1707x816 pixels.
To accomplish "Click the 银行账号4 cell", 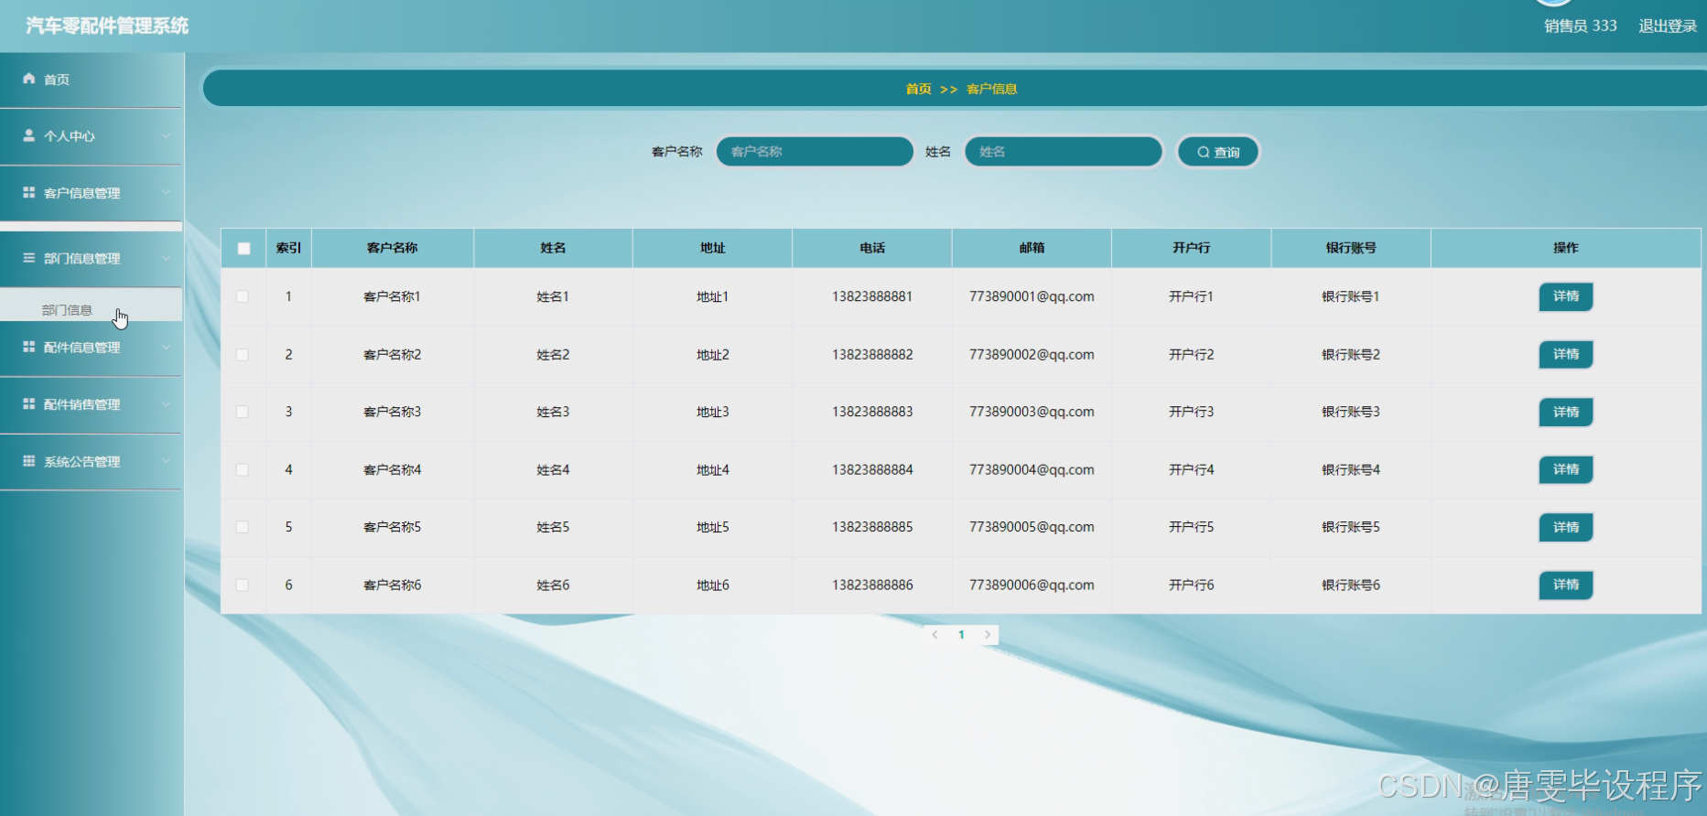I will point(1351,469).
